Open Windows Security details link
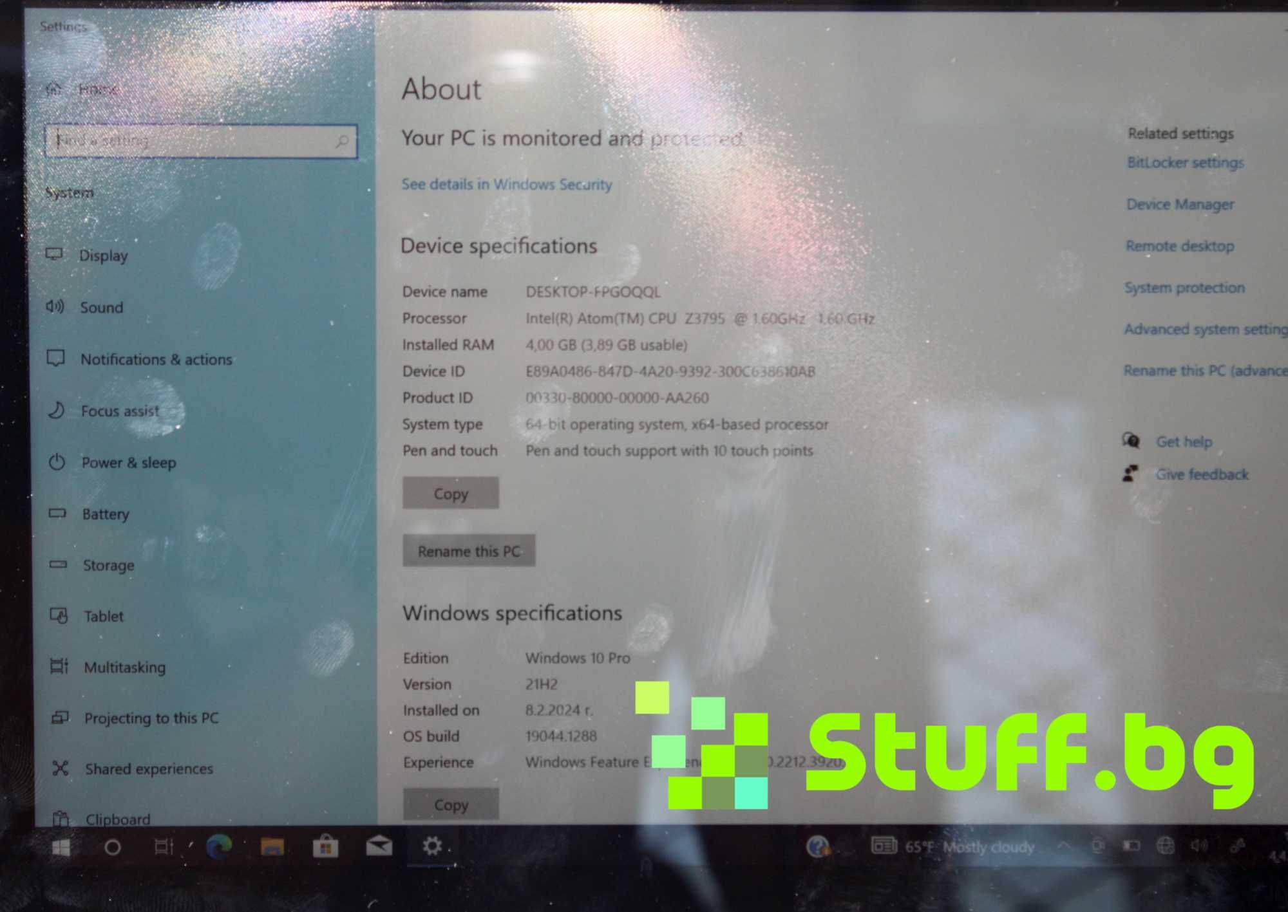 (507, 185)
